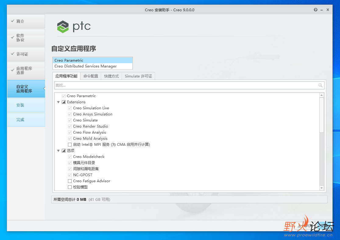Collapse the 选项 tree node
The image size is (340, 240).
[x=58, y=151]
